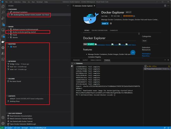Open Source Control view

click(3, 24)
